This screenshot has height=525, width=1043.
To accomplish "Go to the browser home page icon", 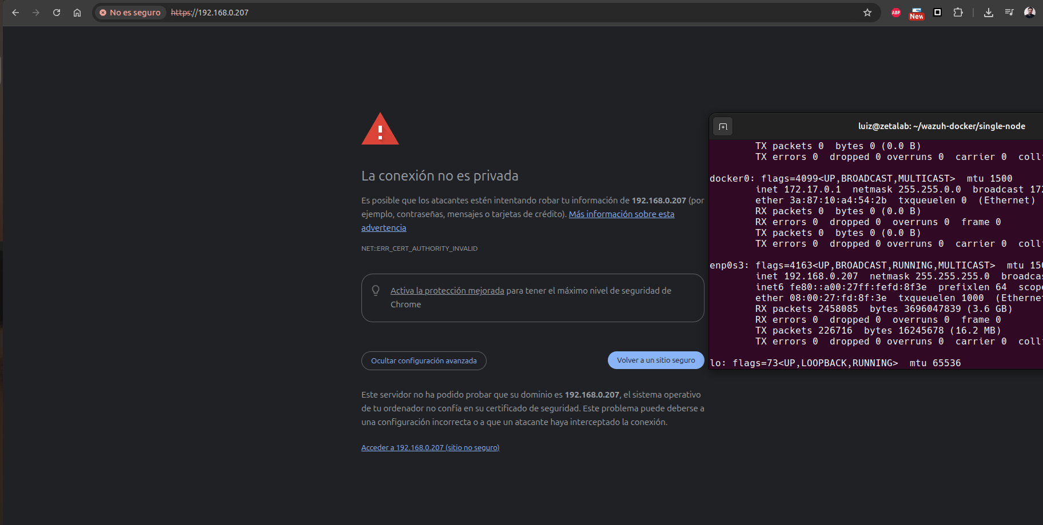I will pos(77,13).
